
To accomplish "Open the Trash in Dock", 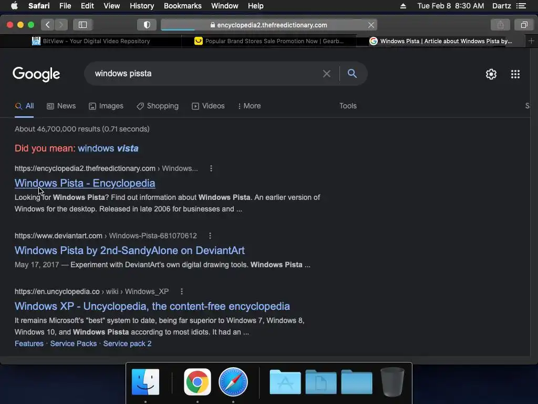I will pyautogui.click(x=392, y=382).
